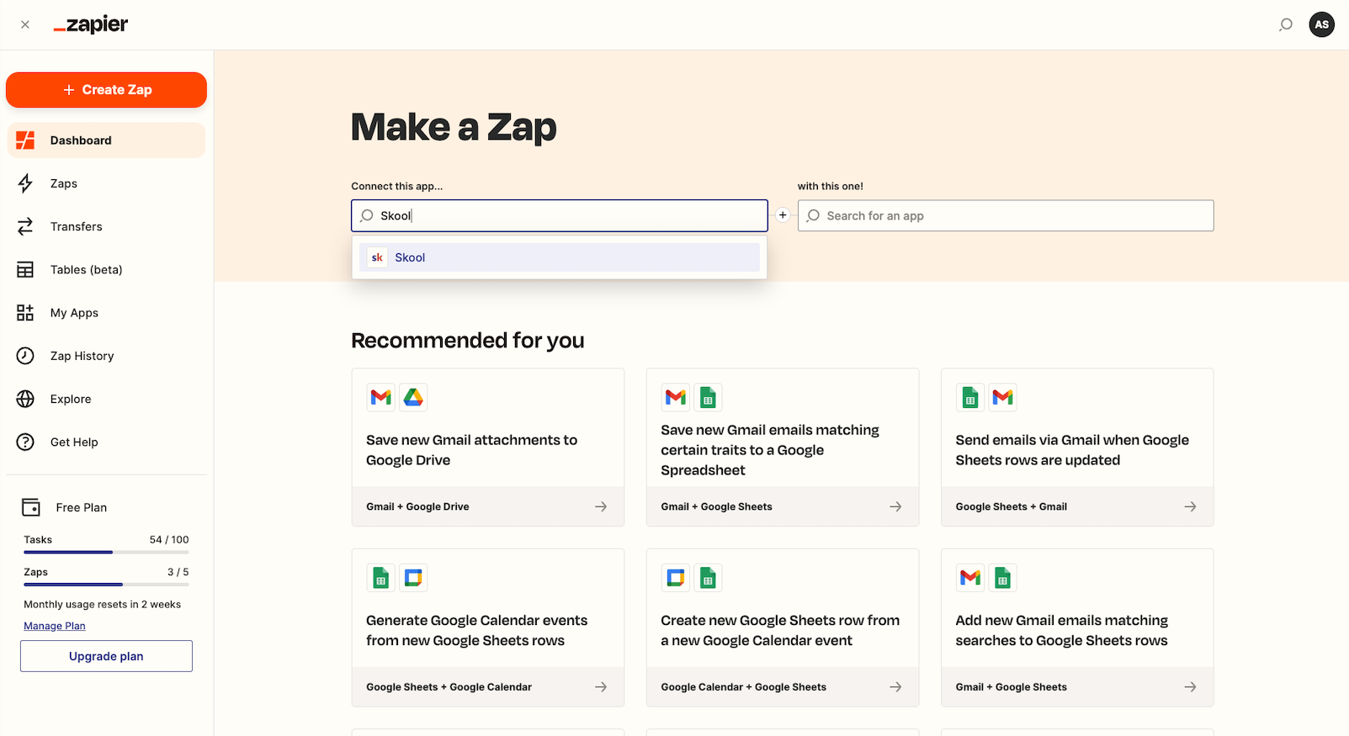This screenshot has height=736, width=1349.
Task: Open Transfers in the sidebar
Action: pyautogui.click(x=76, y=226)
